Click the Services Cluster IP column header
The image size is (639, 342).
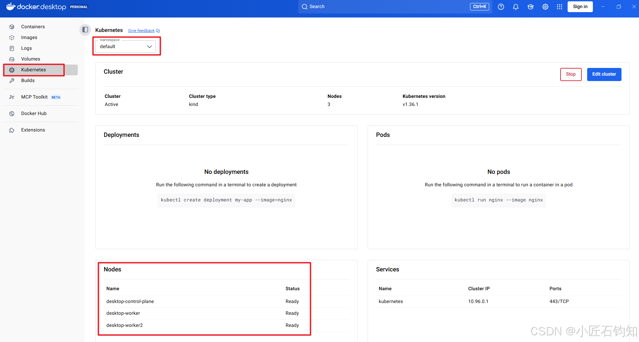(479, 289)
